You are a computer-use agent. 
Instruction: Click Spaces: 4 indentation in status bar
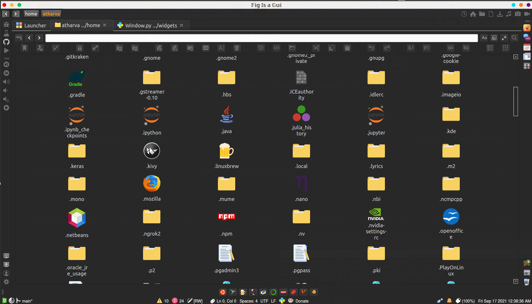249,301
